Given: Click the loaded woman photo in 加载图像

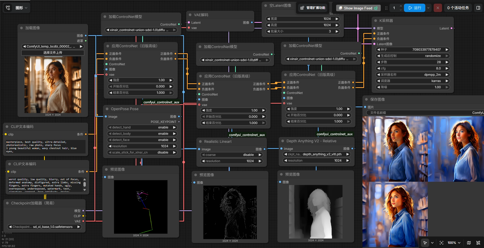Looking at the screenshot, I should tap(53, 85).
